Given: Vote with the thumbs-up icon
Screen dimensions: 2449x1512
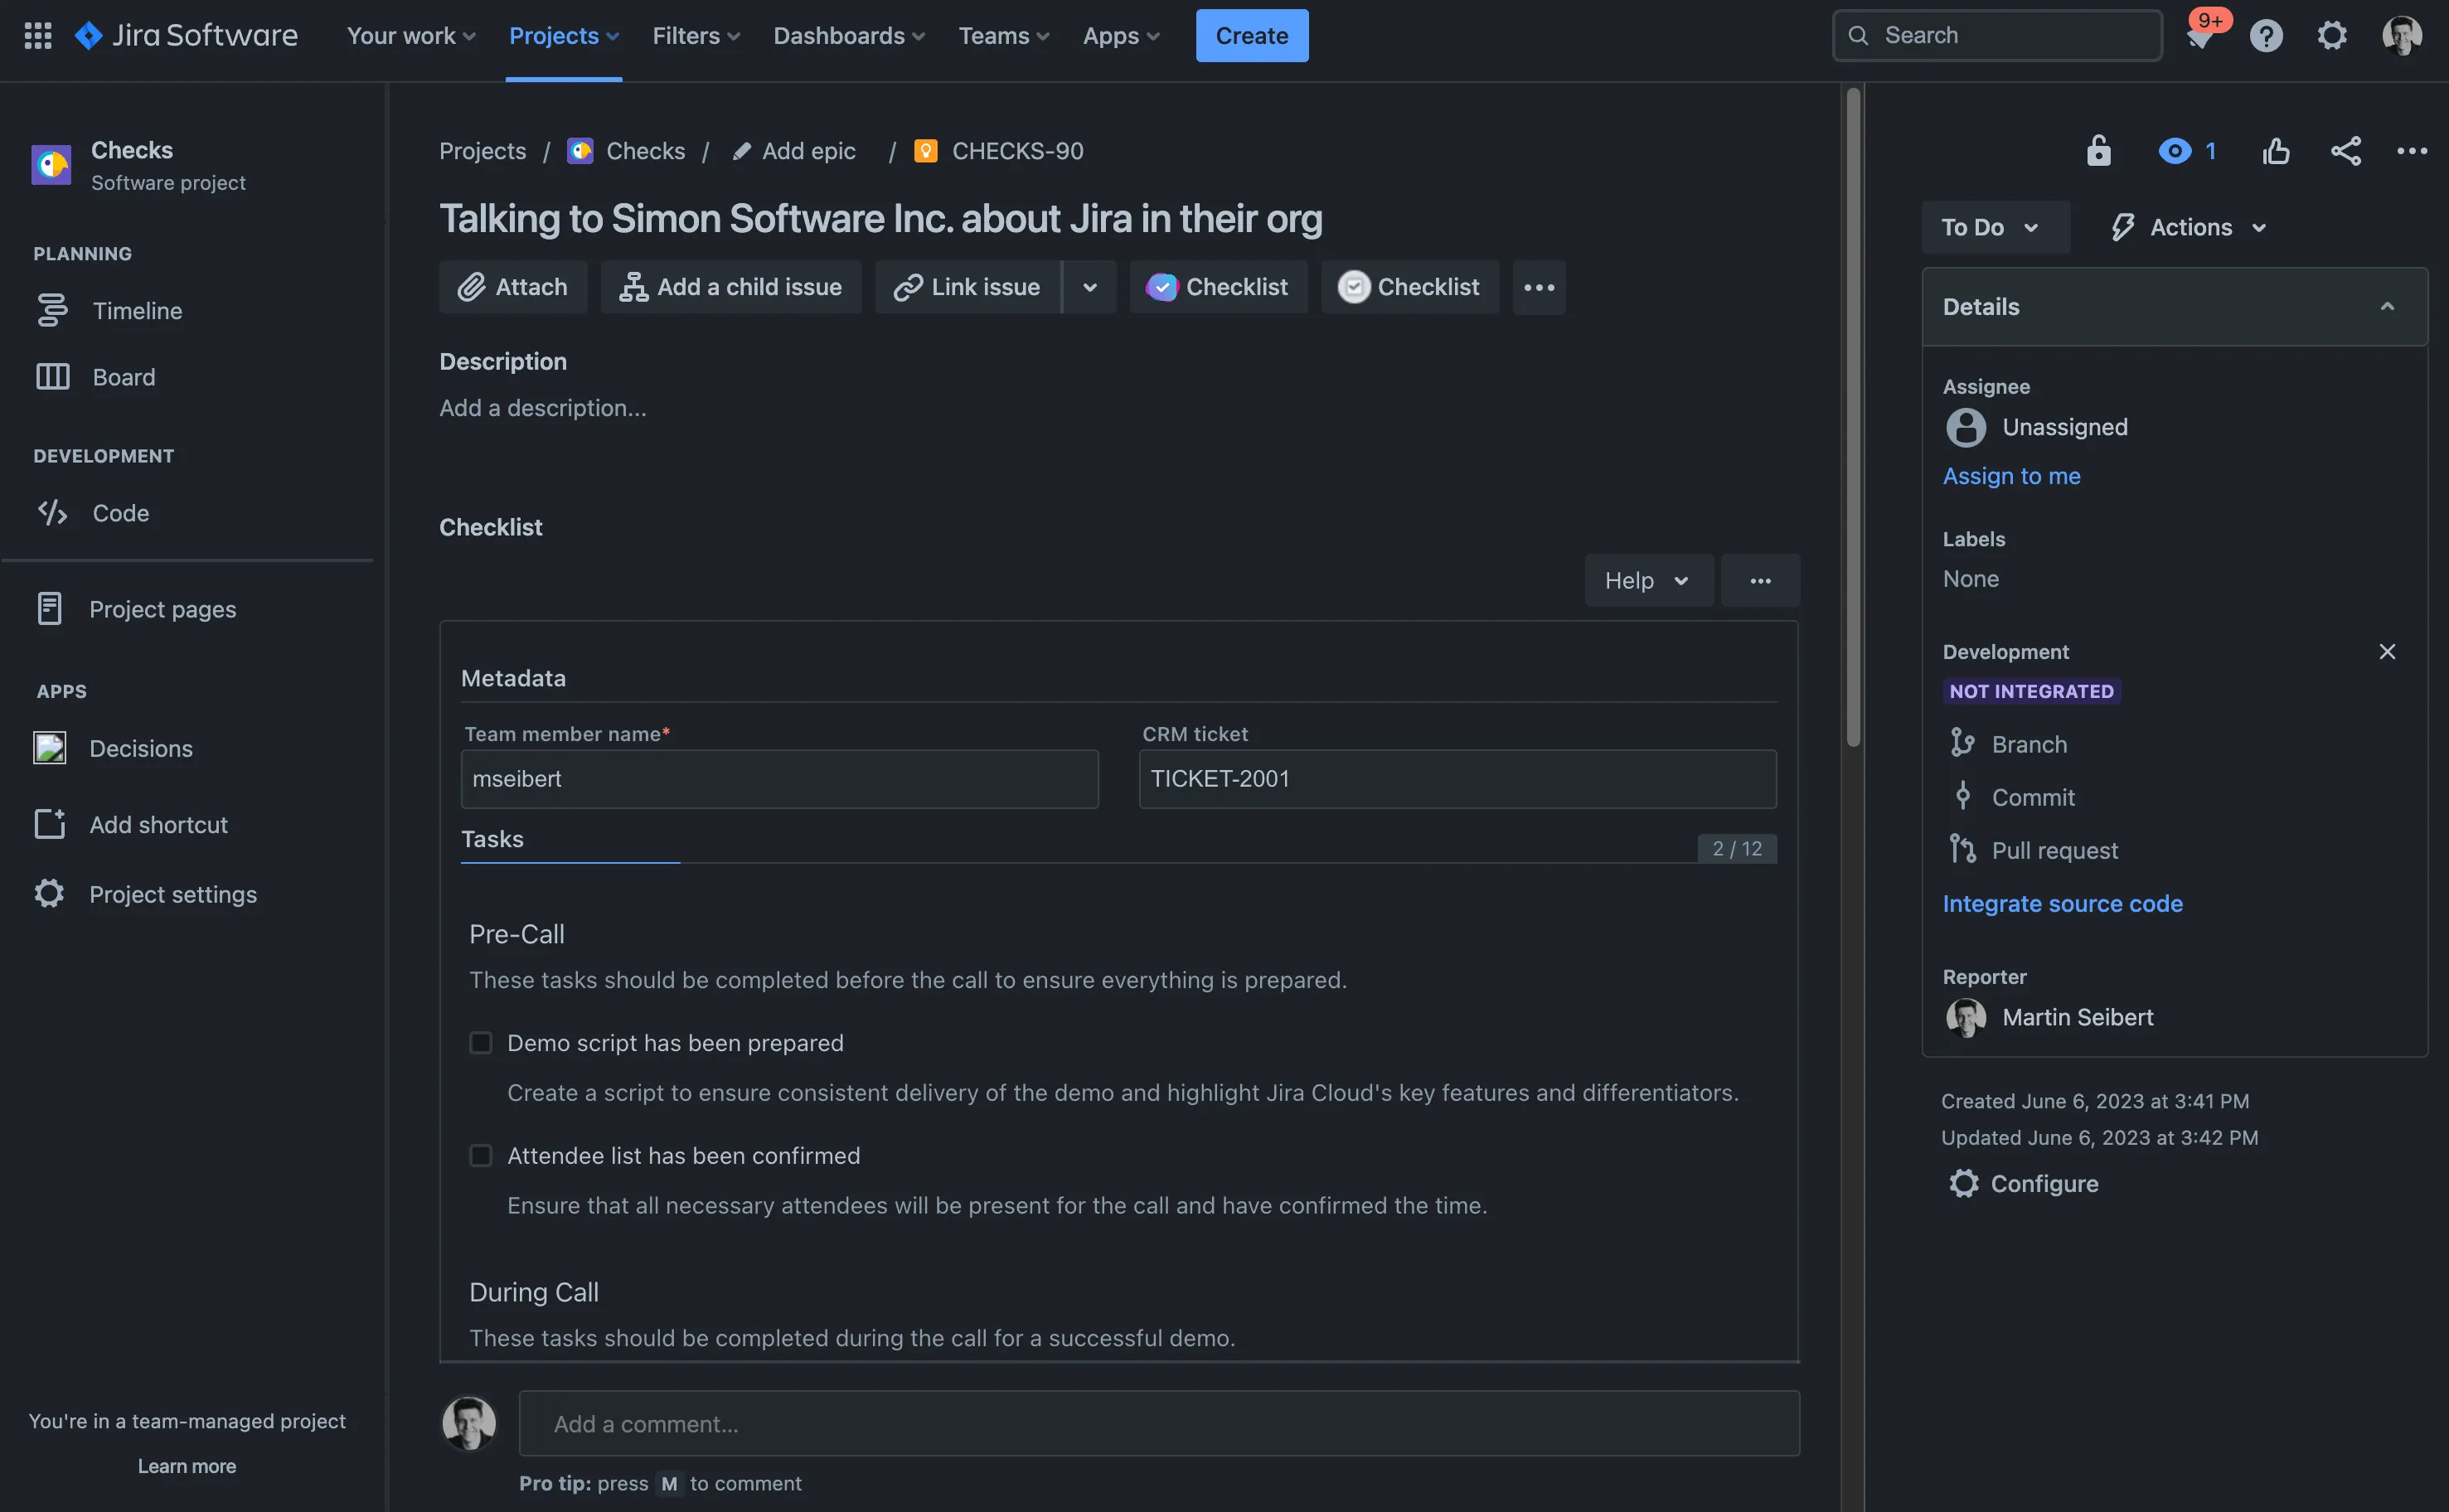Looking at the screenshot, I should click(x=2276, y=151).
